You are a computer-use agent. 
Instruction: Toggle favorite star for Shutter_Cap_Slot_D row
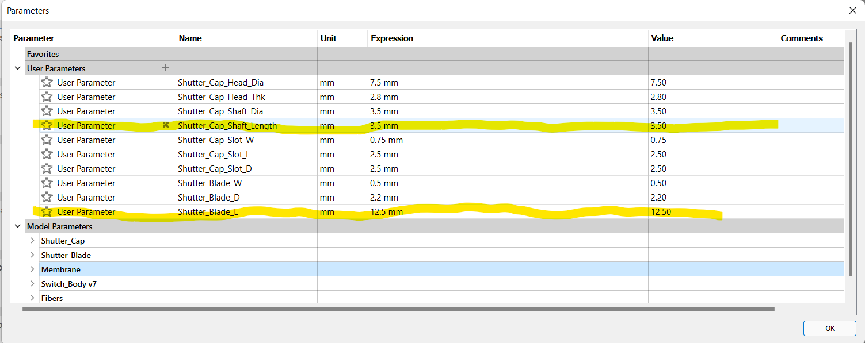(x=47, y=168)
